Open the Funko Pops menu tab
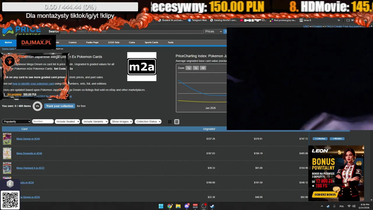The image size is (373, 210). (92, 43)
